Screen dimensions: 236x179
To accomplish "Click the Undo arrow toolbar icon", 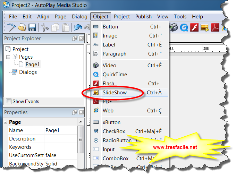I will tap(78, 27).
